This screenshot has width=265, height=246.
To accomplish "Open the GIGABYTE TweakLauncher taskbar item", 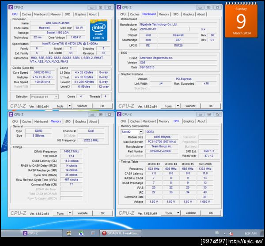I will 121,233.
